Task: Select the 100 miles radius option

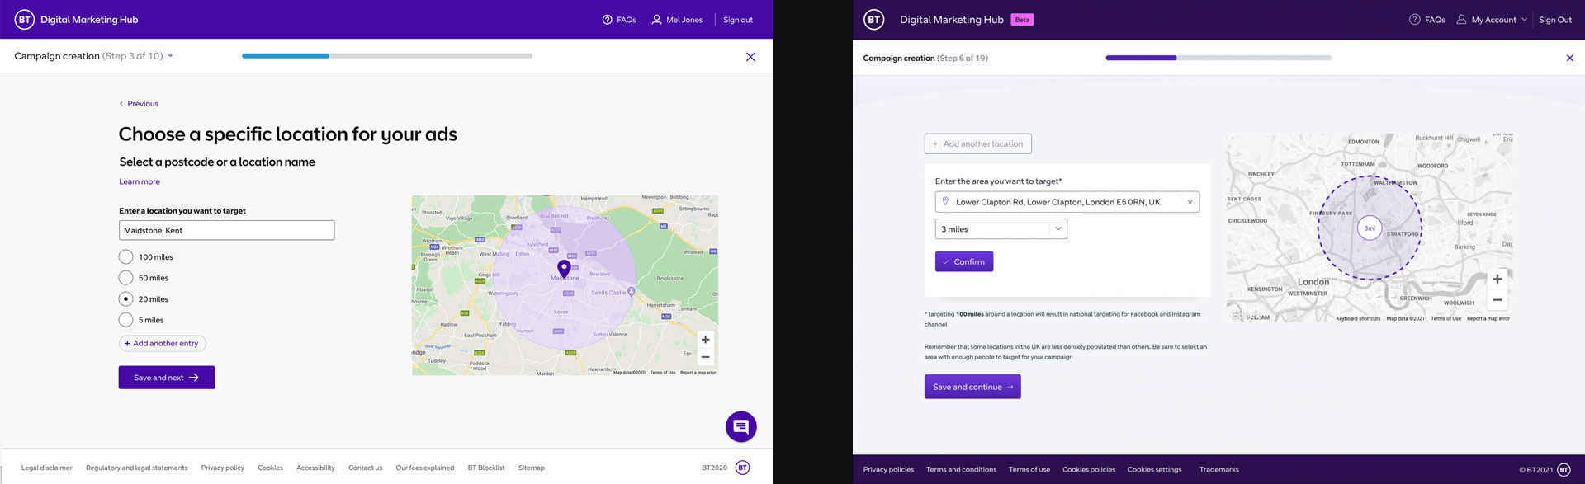Action: click(x=125, y=257)
